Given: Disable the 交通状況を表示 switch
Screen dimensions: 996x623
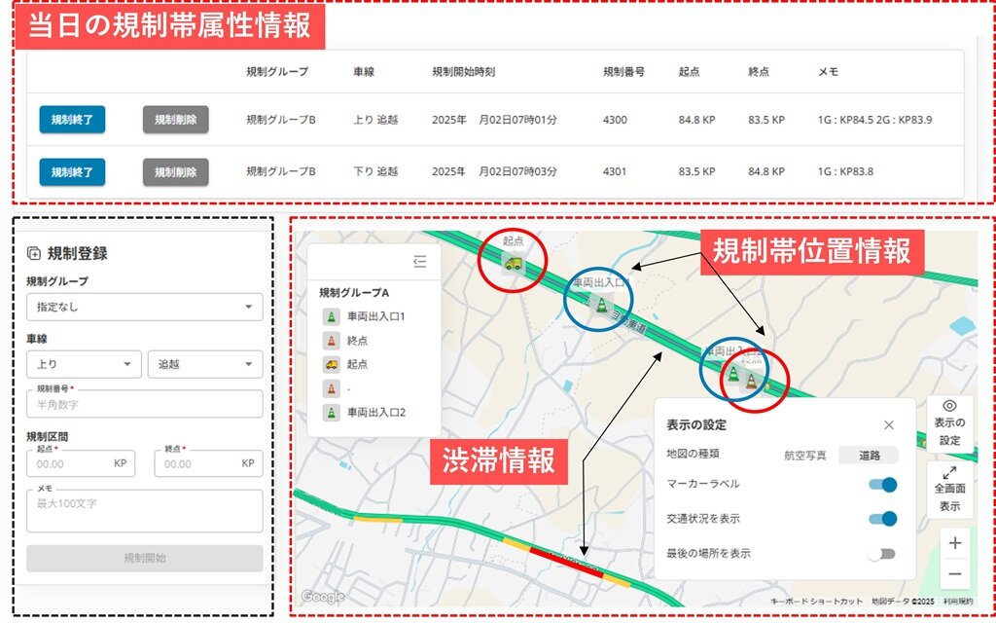Looking at the screenshot, I should point(881,519).
